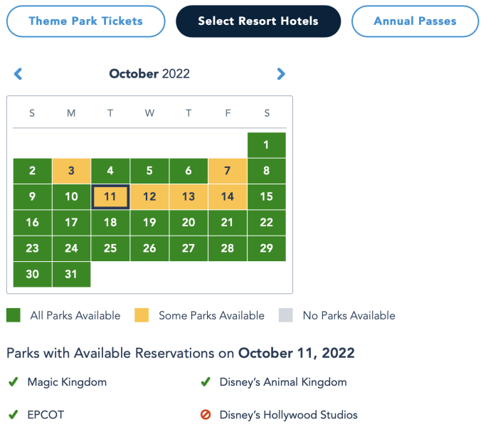Click checkmark next to Disney's Animal Kingdom

206,382
